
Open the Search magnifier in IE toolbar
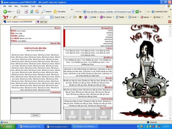point(46,12)
